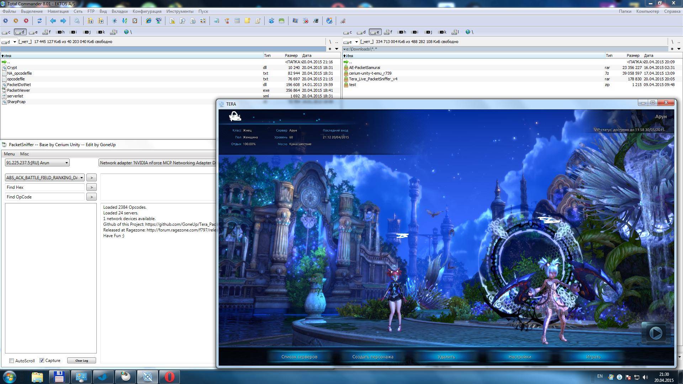This screenshot has height=384, width=683.
Task: Click Total Commander floppy icon on taskbar
Action: pyautogui.click(x=59, y=377)
